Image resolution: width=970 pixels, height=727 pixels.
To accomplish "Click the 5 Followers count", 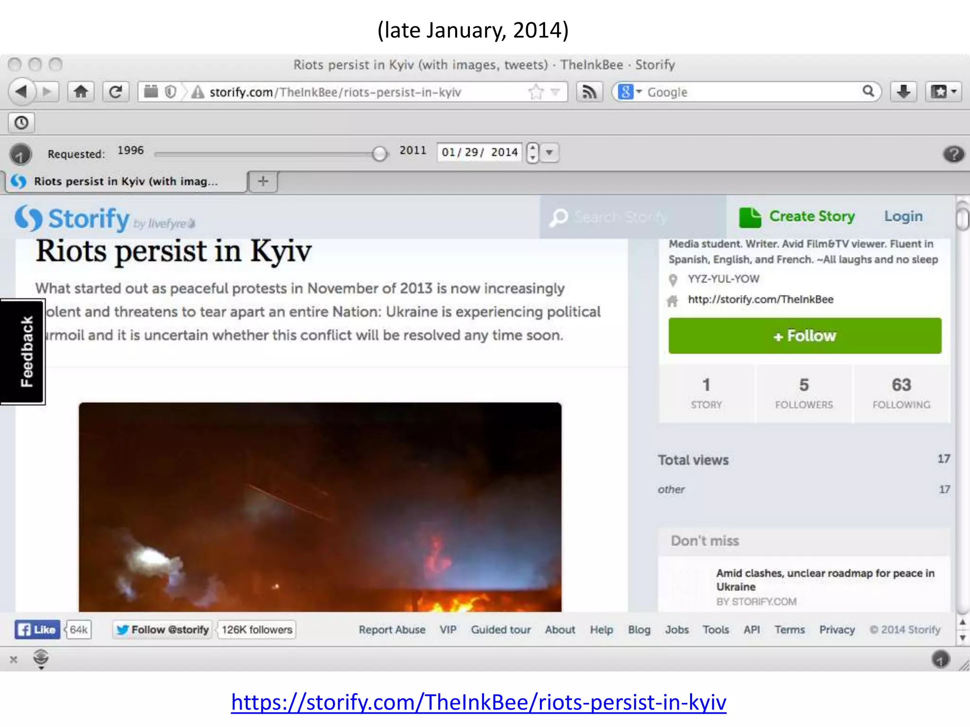I will (804, 393).
